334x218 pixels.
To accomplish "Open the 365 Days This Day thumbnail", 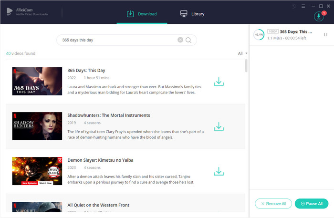I will (37, 81).
